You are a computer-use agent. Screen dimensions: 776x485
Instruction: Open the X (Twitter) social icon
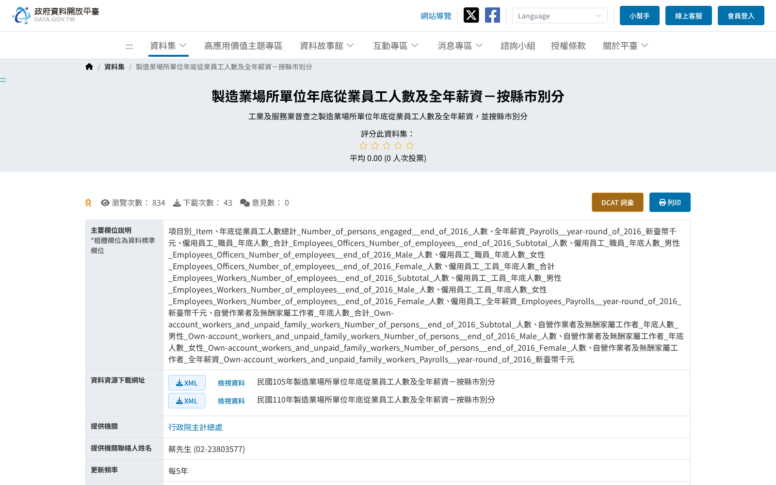coord(471,15)
